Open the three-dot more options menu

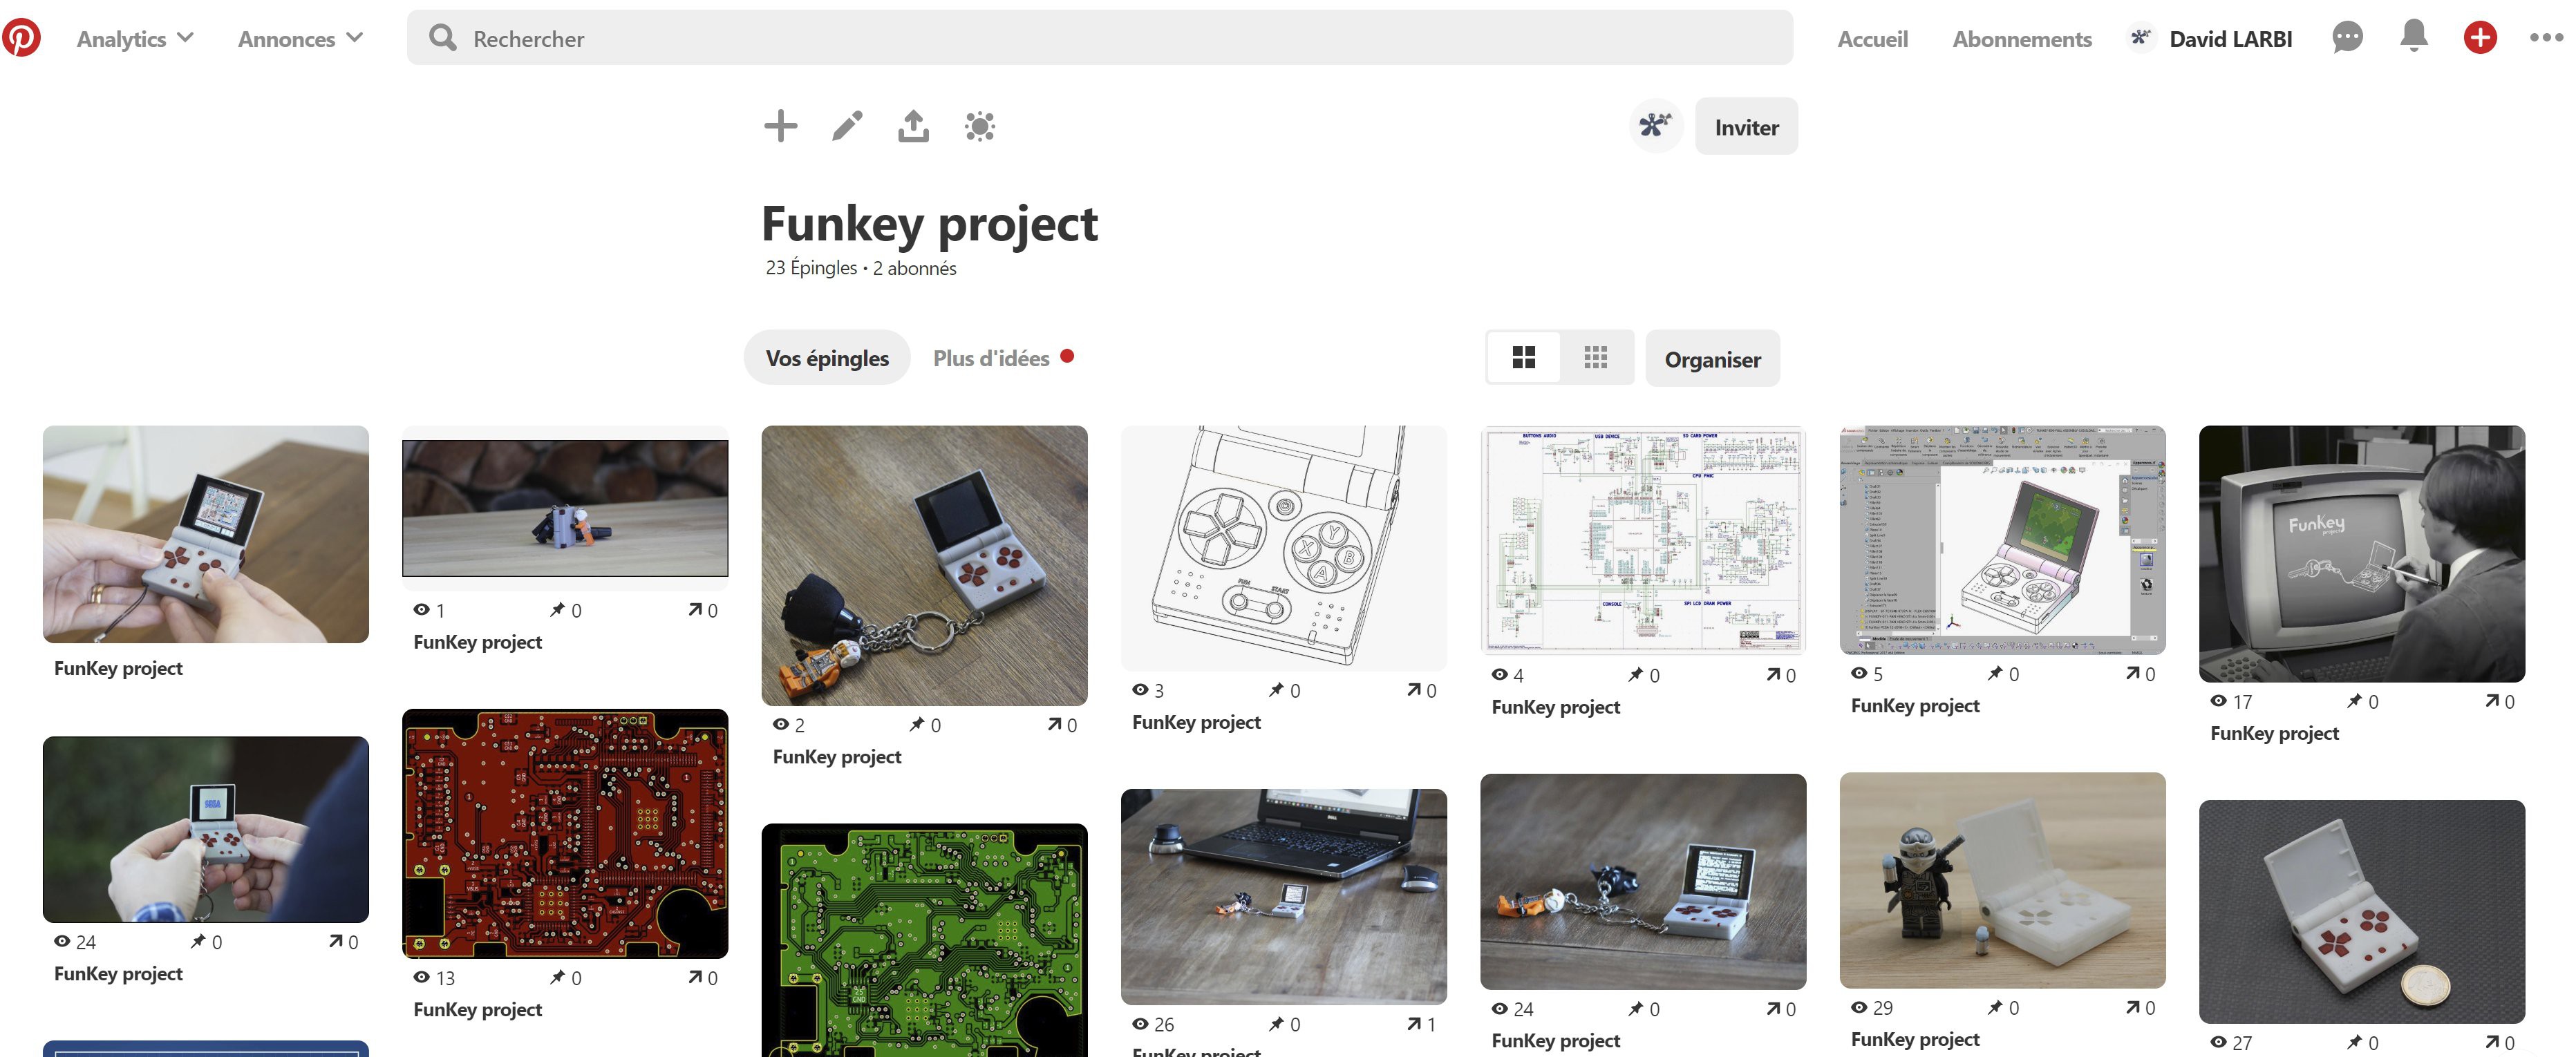coord(2546,38)
